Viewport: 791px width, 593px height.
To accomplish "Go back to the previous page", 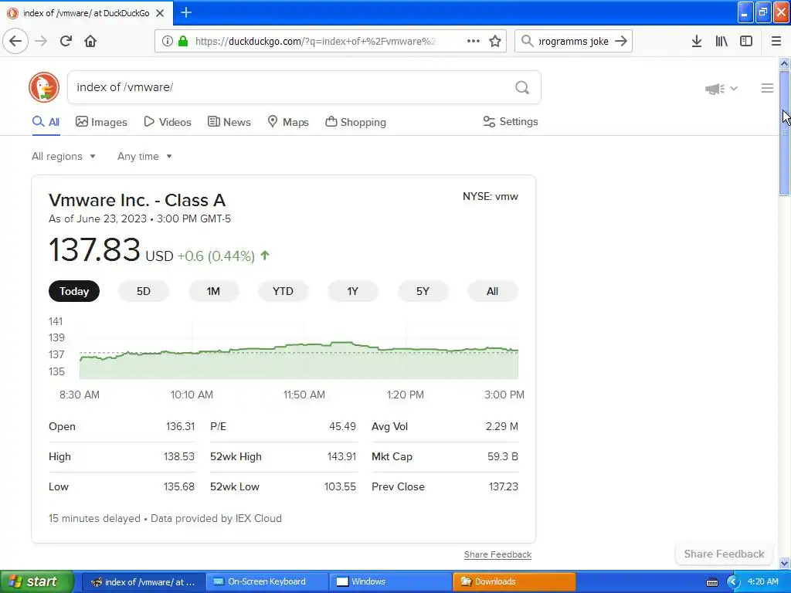I will [x=15, y=41].
